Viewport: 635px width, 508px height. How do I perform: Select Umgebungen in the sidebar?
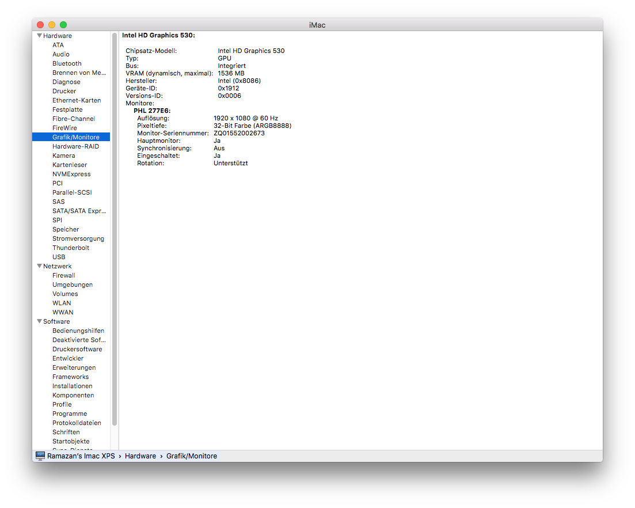[73, 285]
